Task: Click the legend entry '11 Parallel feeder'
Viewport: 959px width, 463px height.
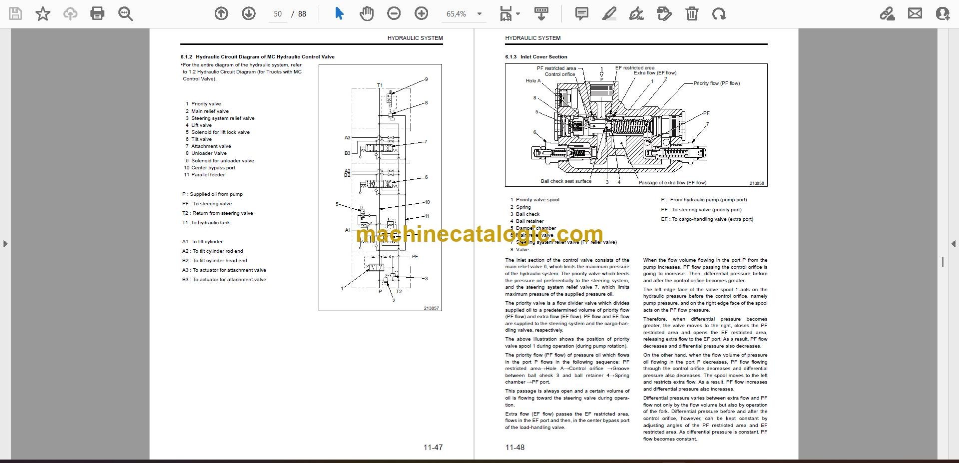Action: pyautogui.click(x=204, y=175)
